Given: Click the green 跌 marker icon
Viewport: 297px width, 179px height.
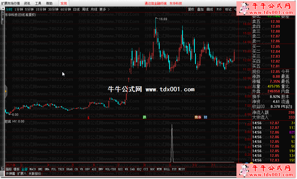Looking at the screenshot, I should click(145, 117).
